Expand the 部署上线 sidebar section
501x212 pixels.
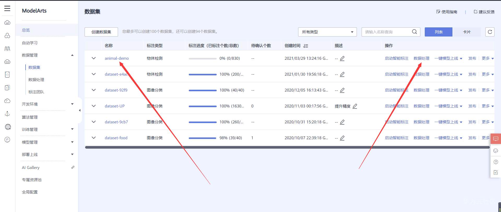(x=72, y=154)
